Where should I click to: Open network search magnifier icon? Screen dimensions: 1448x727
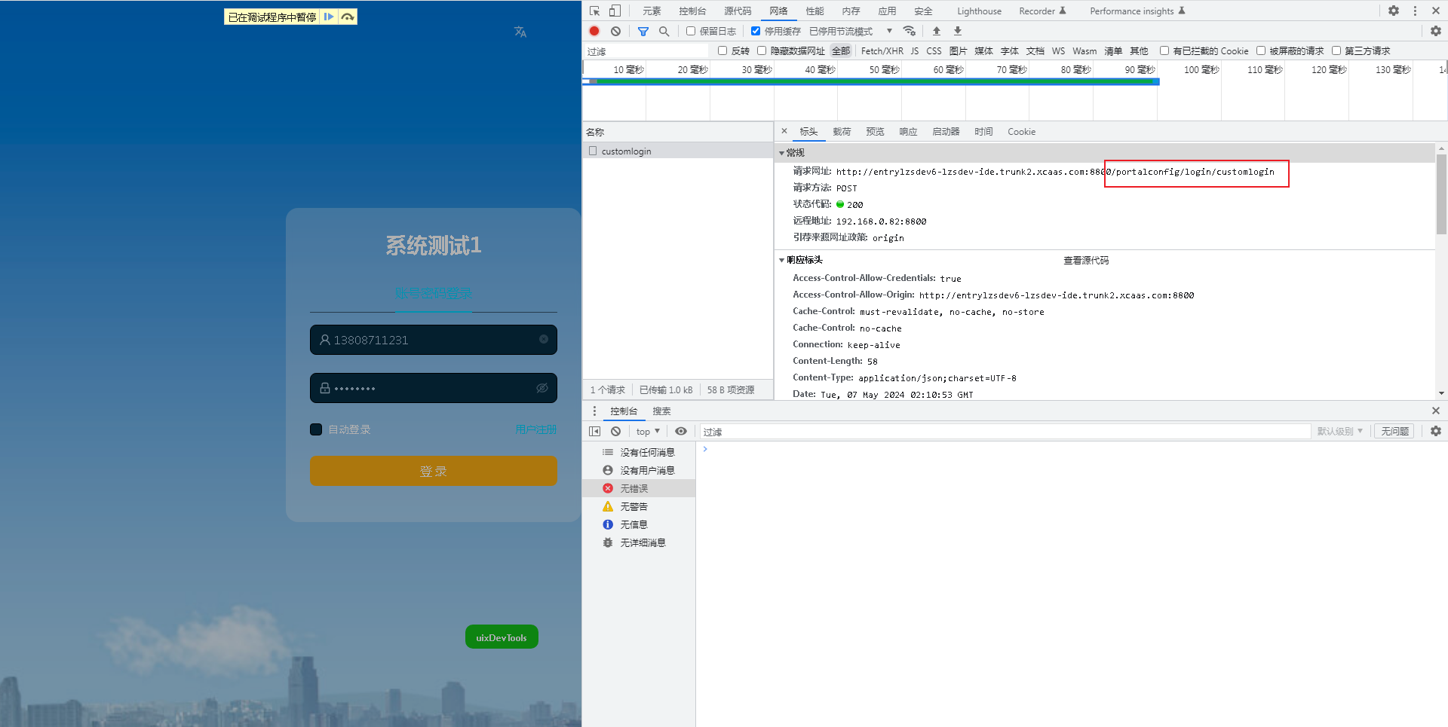[664, 31]
